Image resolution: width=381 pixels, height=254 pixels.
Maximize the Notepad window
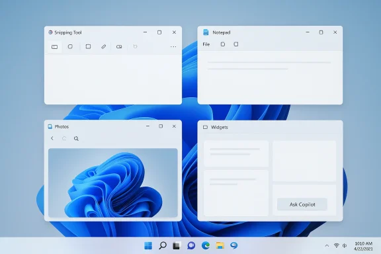coord(321,32)
